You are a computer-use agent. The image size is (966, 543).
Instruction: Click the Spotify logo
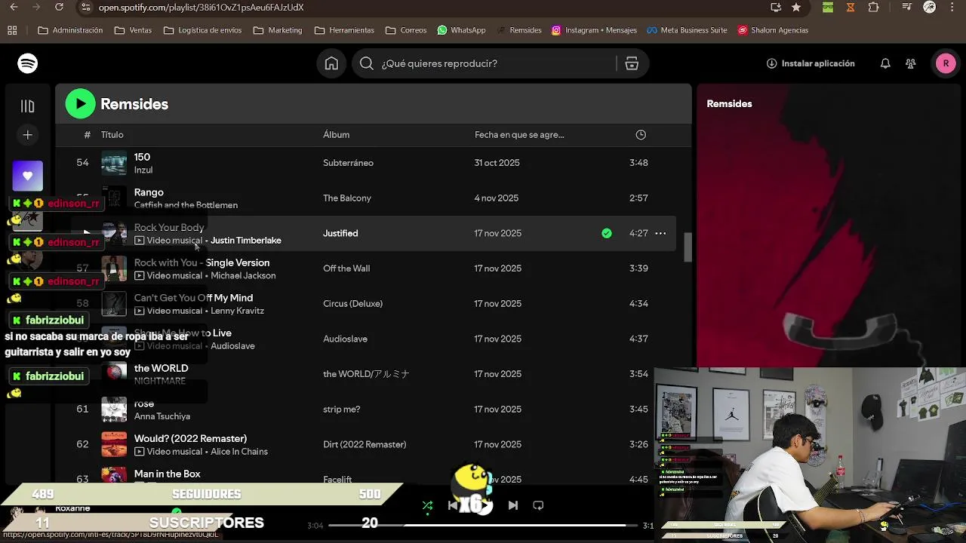[x=28, y=63]
